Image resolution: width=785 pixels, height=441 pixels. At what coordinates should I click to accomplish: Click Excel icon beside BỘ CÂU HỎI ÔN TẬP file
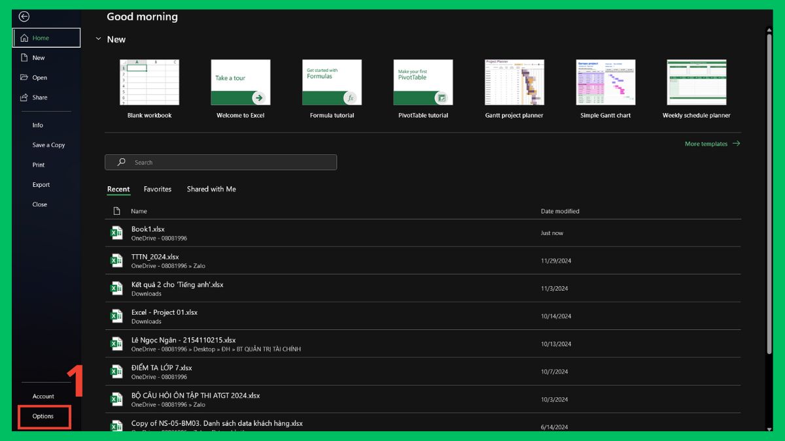[x=116, y=399]
